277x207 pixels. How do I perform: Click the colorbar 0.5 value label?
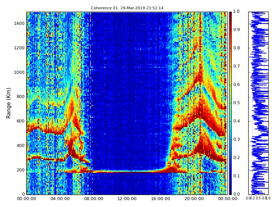tap(236, 103)
